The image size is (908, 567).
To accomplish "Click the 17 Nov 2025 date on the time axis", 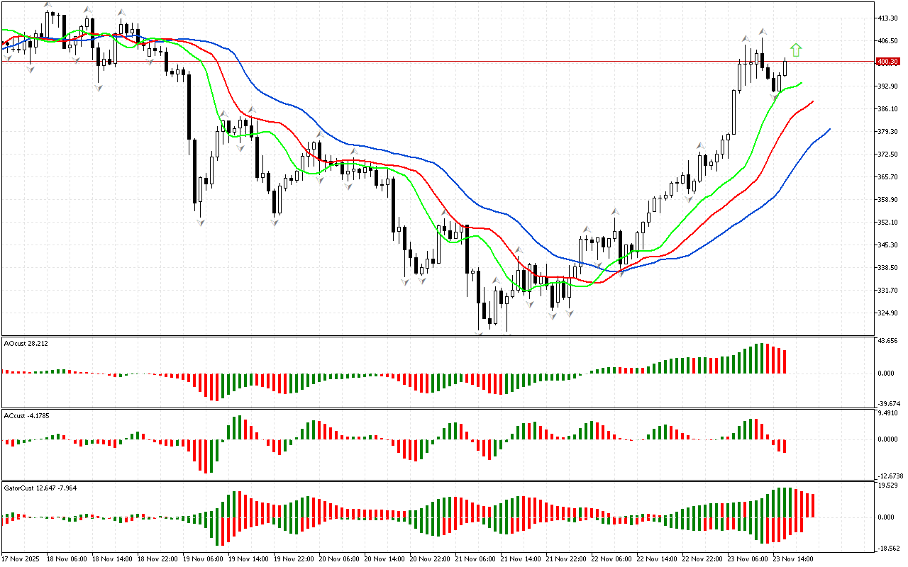I will 21,558.
